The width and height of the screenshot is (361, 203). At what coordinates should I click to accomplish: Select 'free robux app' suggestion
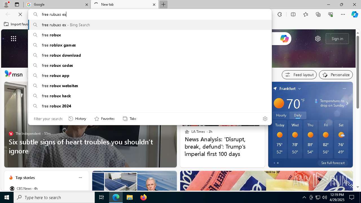pyautogui.click(x=150, y=76)
